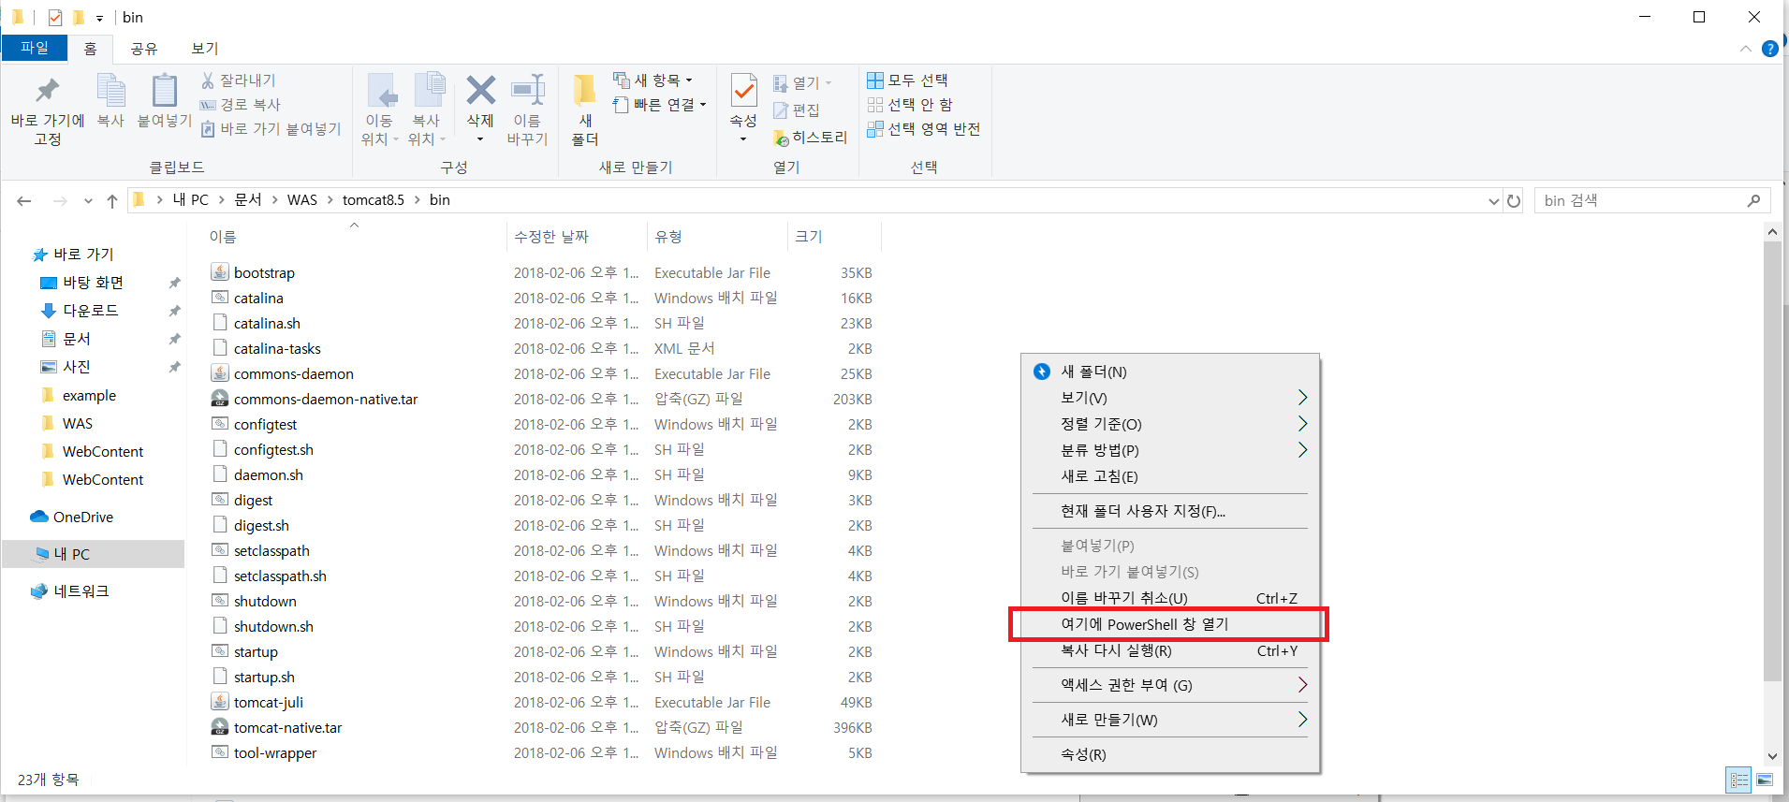Expand the New submenu in context menu
This screenshot has height=802, width=1789.
[1170, 720]
